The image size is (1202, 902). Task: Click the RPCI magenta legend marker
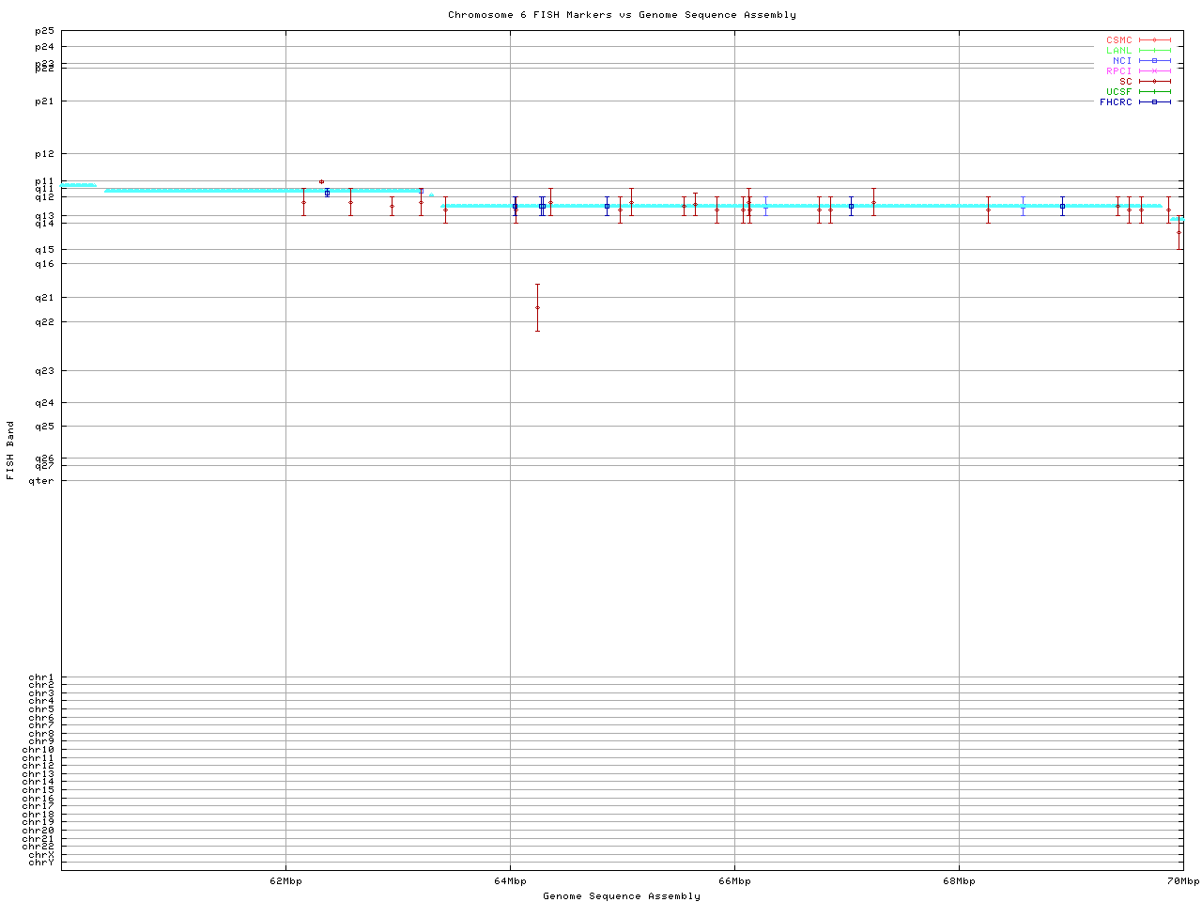coord(1154,71)
